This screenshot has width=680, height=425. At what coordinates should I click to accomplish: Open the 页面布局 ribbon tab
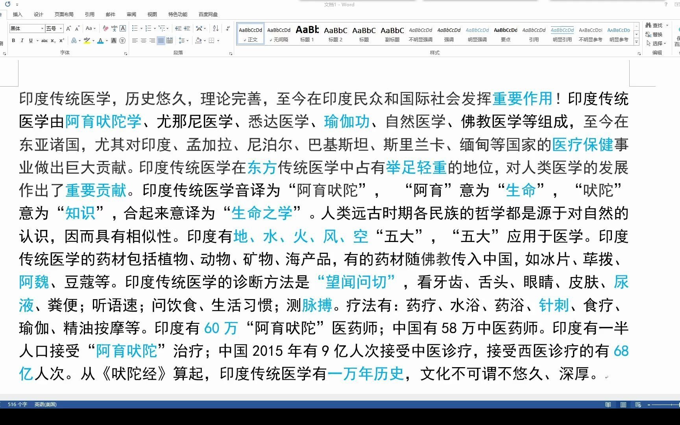tap(64, 15)
